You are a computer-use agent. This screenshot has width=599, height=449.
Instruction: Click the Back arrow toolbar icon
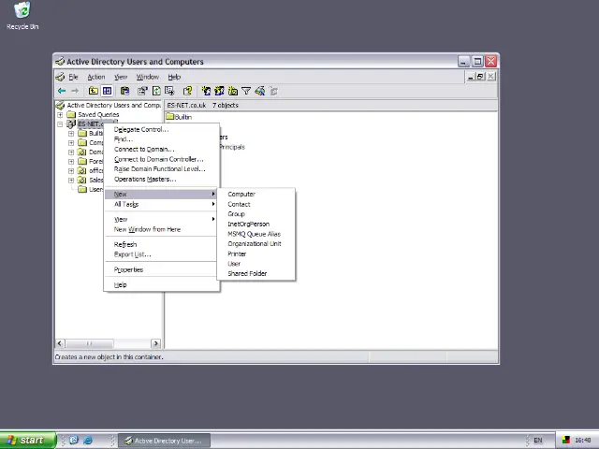(x=62, y=91)
